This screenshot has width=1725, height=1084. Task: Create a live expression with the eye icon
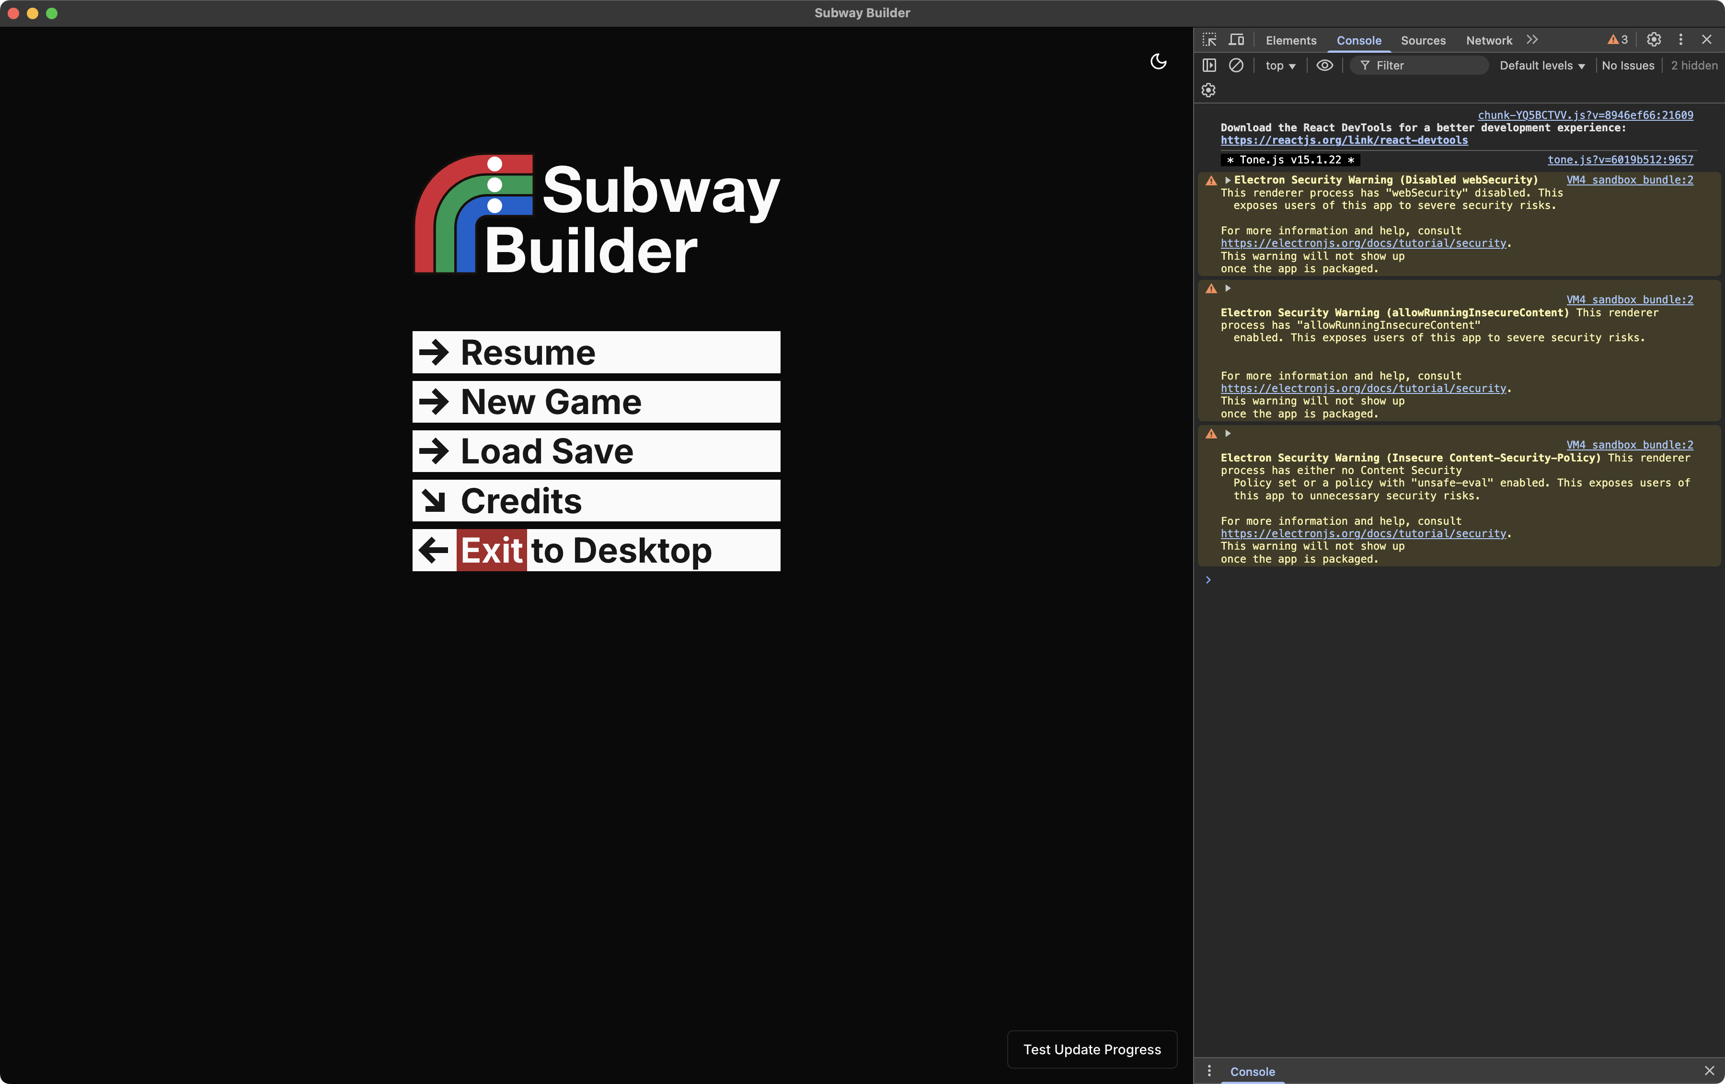tap(1324, 65)
